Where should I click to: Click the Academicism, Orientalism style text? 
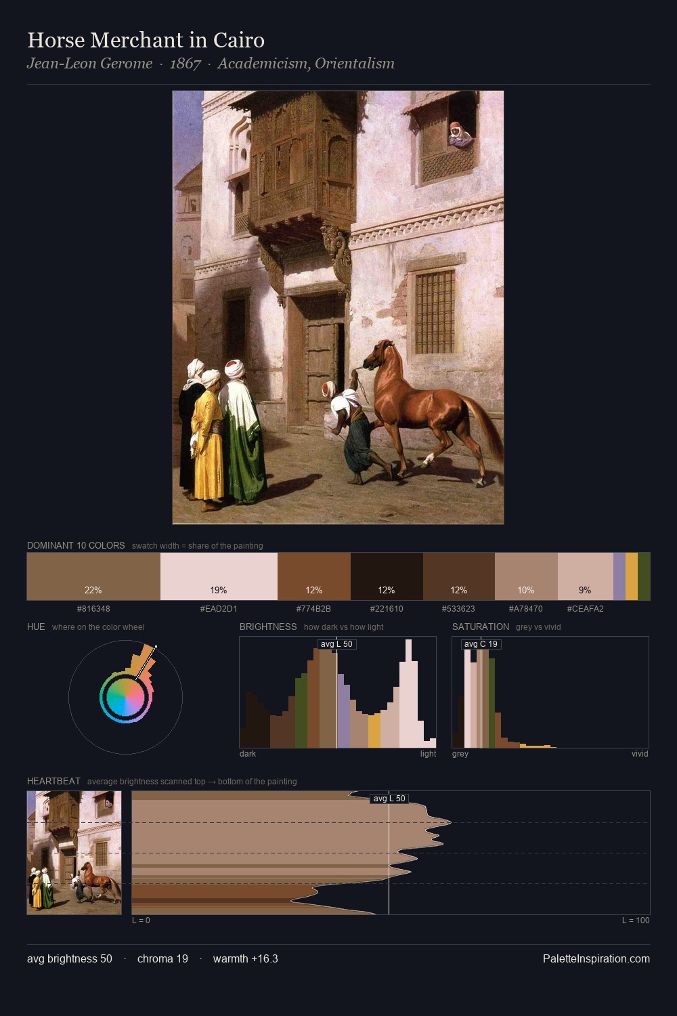click(x=306, y=64)
